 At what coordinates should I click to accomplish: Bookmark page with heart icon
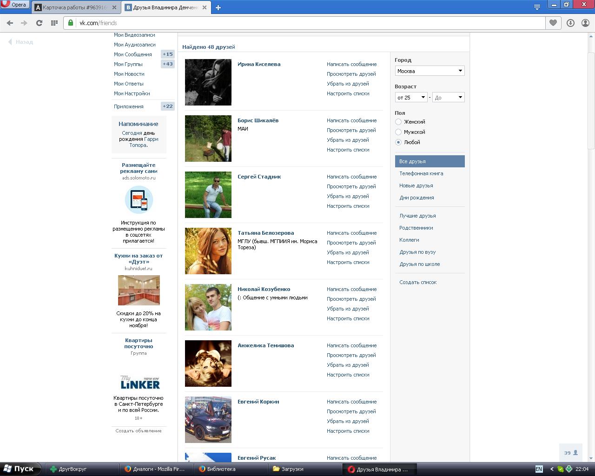[x=553, y=23]
